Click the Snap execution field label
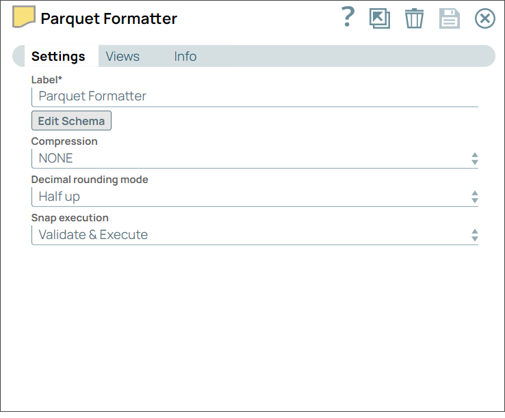This screenshot has width=505, height=418. [70, 218]
